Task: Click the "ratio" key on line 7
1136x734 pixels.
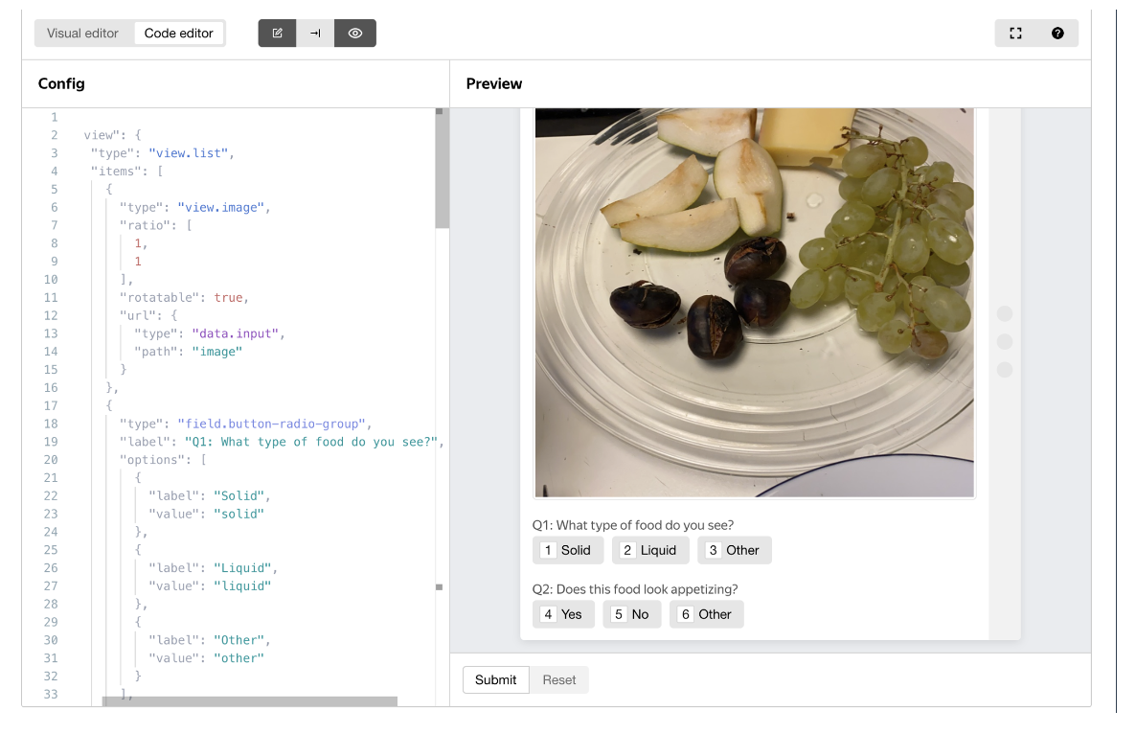Action: tap(145, 225)
